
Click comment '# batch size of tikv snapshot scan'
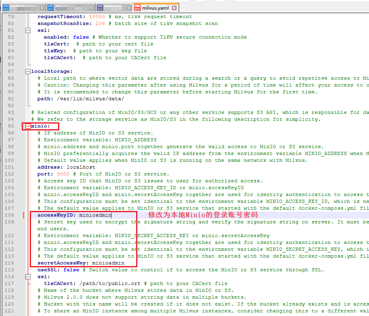point(163,23)
